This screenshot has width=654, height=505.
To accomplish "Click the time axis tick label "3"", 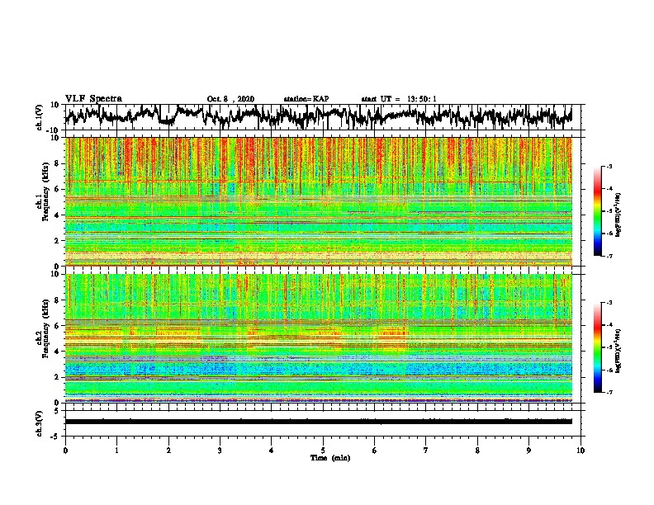I will [x=220, y=451].
